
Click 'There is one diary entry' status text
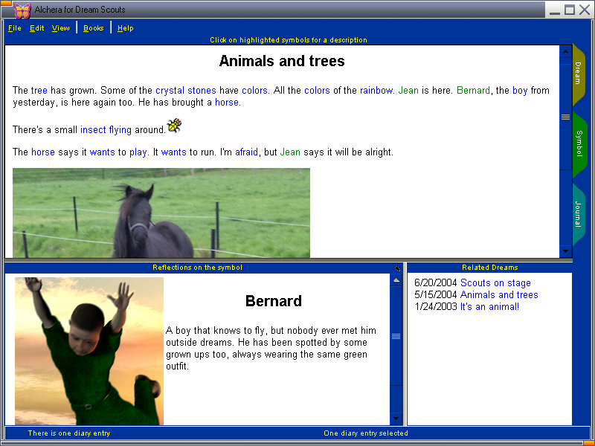[x=69, y=433]
